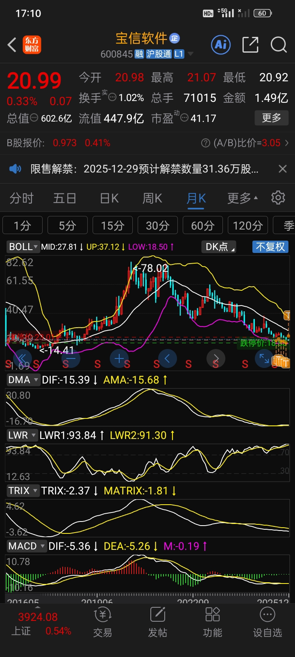295x657 pixels.
Task: Tap the 限售解禁 announcement text
Action: pyautogui.click(x=144, y=169)
